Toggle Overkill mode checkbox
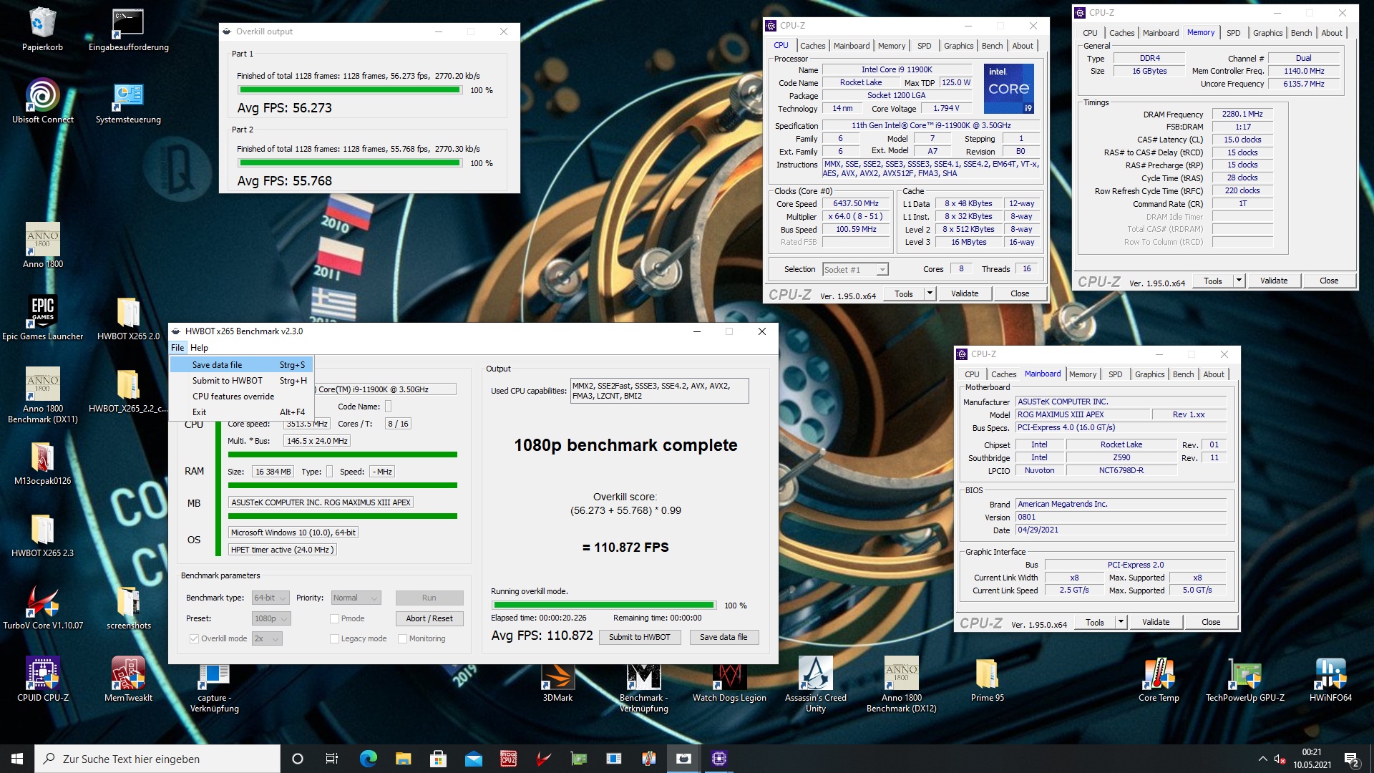 194,638
